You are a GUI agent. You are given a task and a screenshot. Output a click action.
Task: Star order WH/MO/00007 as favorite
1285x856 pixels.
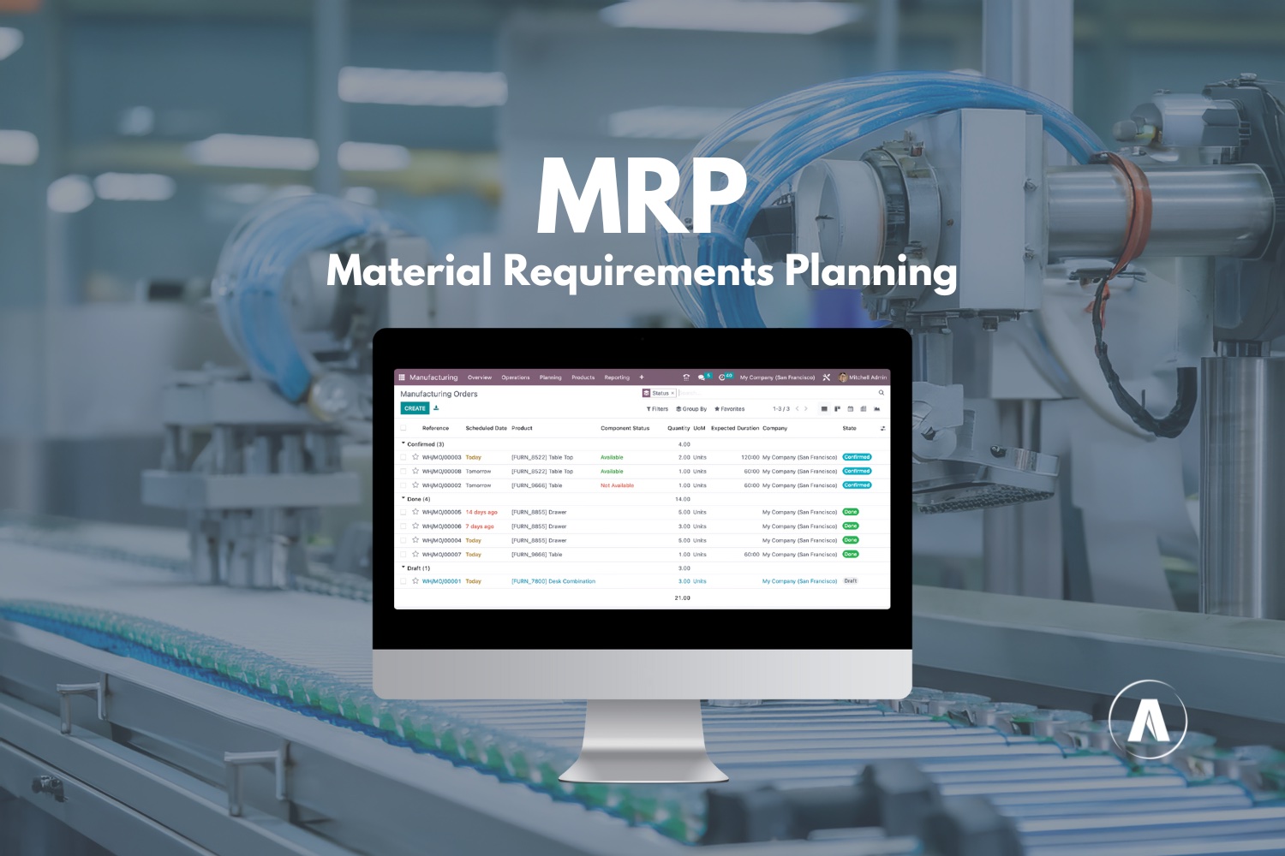pos(415,554)
